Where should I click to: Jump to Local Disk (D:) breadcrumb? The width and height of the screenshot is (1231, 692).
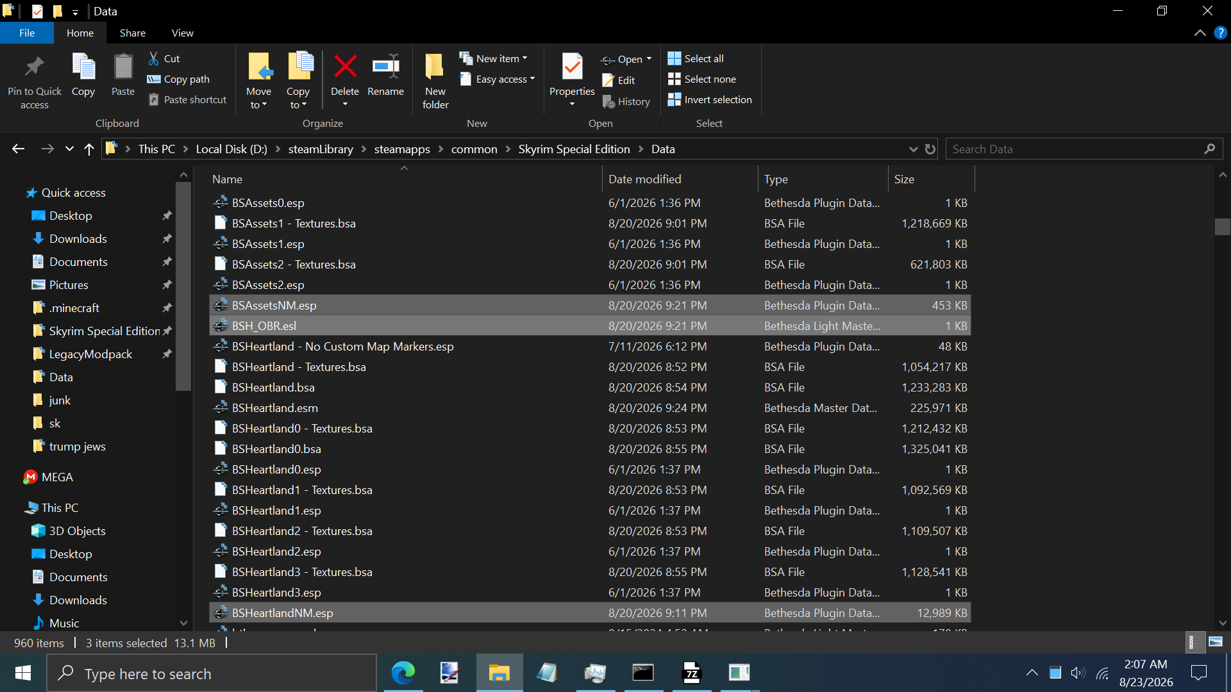click(231, 149)
